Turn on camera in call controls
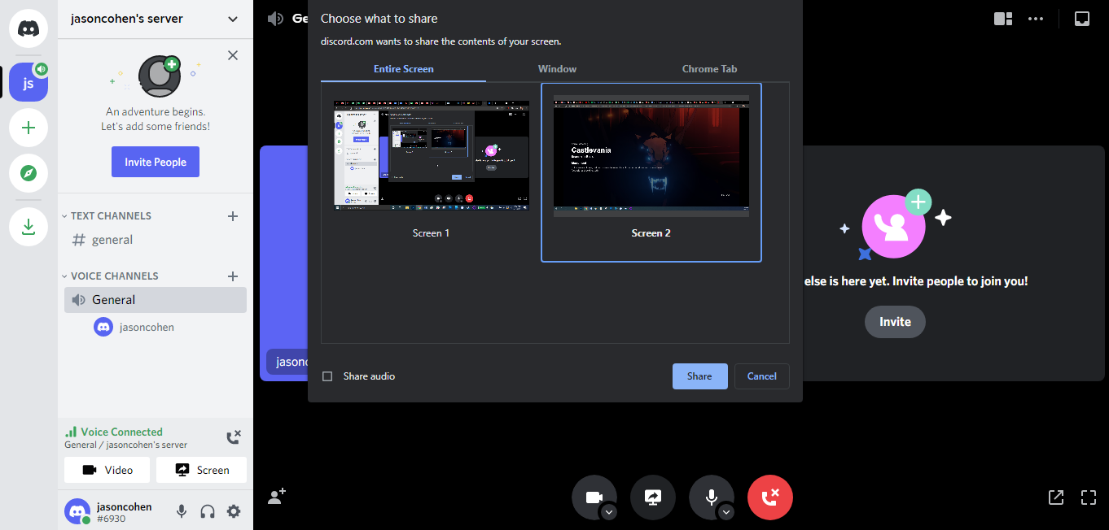Image resolution: width=1109 pixels, height=530 pixels. (x=594, y=497)
